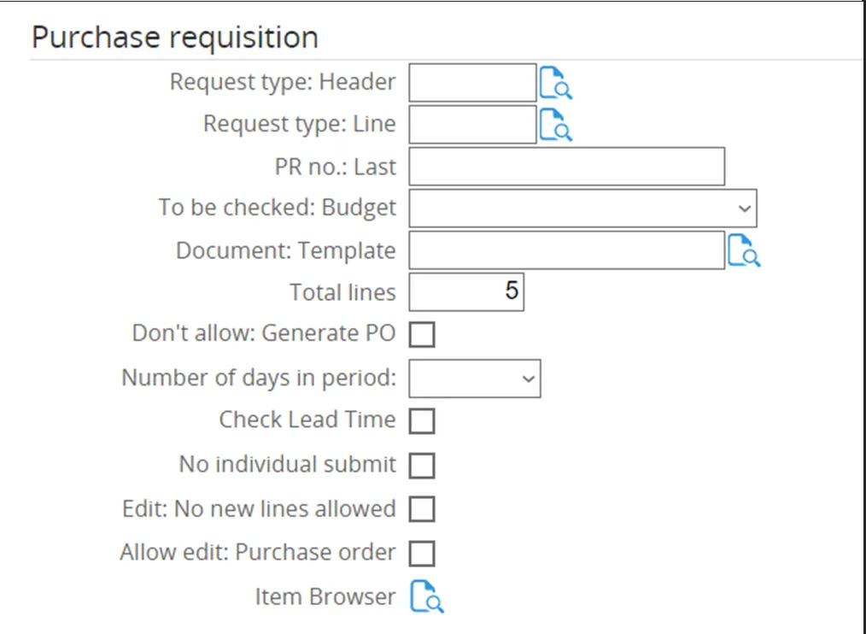Click the Item Browser label text
Viewport: 866px width, 634px height.
325,597
